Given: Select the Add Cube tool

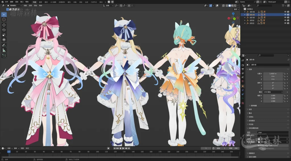Looking at the screenshot, I should click(4, 56).
